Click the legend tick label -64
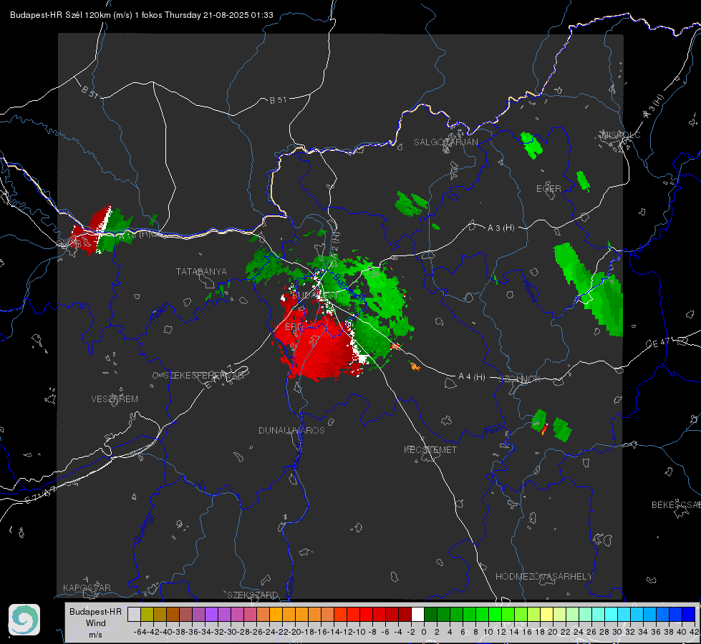 coord(140,632)
